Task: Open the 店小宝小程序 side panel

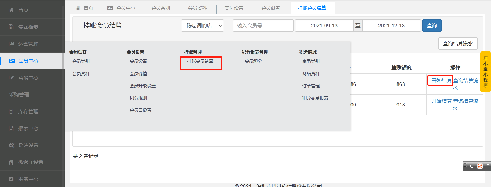Action: [485, 72]
